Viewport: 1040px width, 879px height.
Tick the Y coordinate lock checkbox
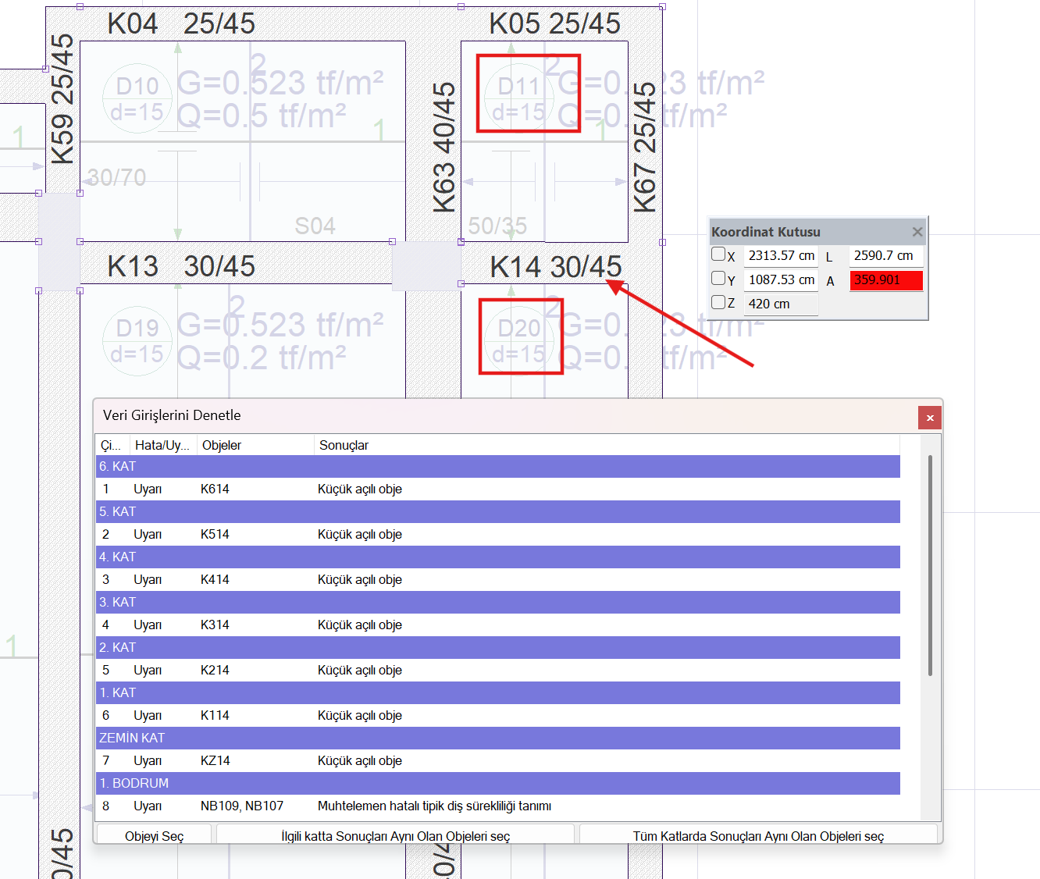pos(718,278)
